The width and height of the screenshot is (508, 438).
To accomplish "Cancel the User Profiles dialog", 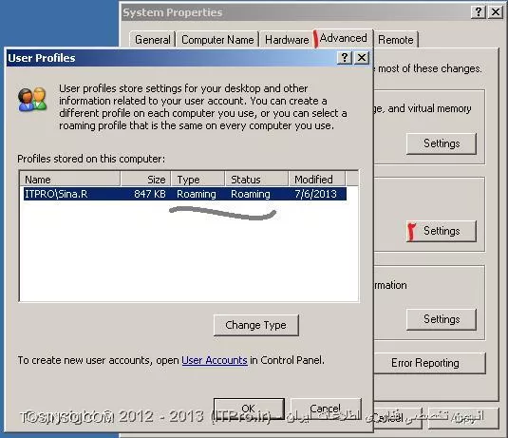I will coord(326,409).
